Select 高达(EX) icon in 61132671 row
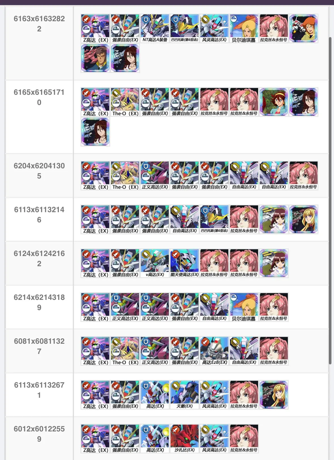This screenshot has height=460, width=334. [x=155, y=395]
